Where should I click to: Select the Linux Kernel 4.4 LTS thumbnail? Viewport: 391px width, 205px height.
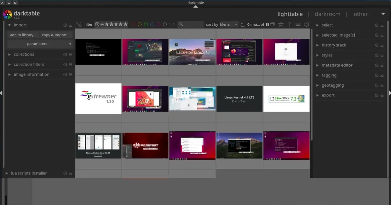pos(239,99)
